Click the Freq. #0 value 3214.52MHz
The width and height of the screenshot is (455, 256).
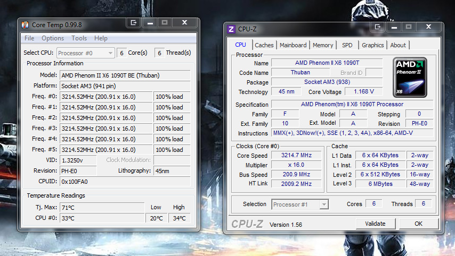pos(106,97)
